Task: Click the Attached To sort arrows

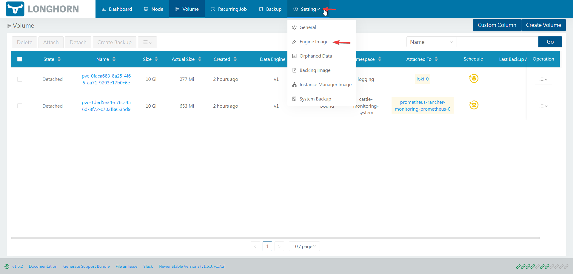Action: pos(436,59)
